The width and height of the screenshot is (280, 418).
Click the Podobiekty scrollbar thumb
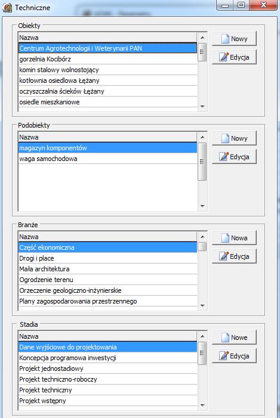click(202, 162)
